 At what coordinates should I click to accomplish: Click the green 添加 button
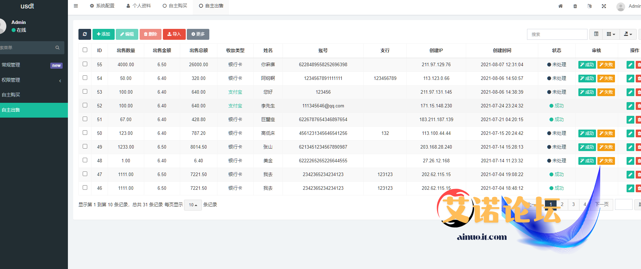click(103, 34)
